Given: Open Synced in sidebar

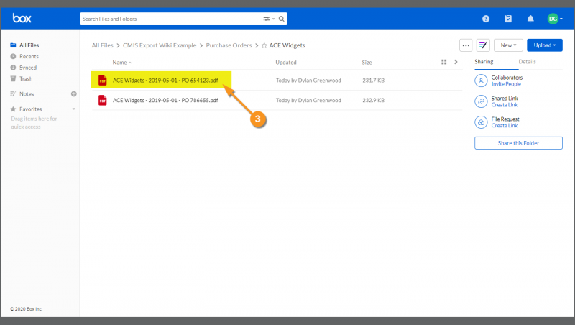Looking at the screenshot, I should (28, 68).
